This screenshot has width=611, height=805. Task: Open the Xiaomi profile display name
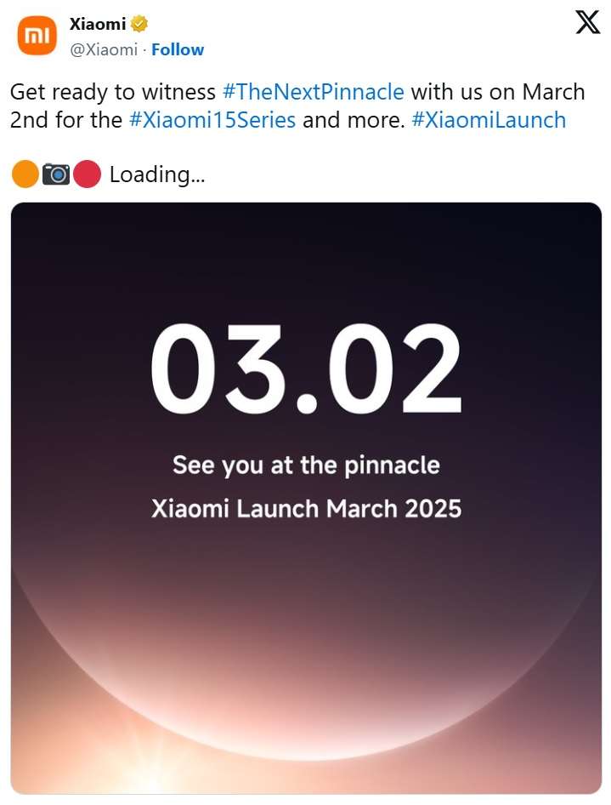click(x=97, y=25)
